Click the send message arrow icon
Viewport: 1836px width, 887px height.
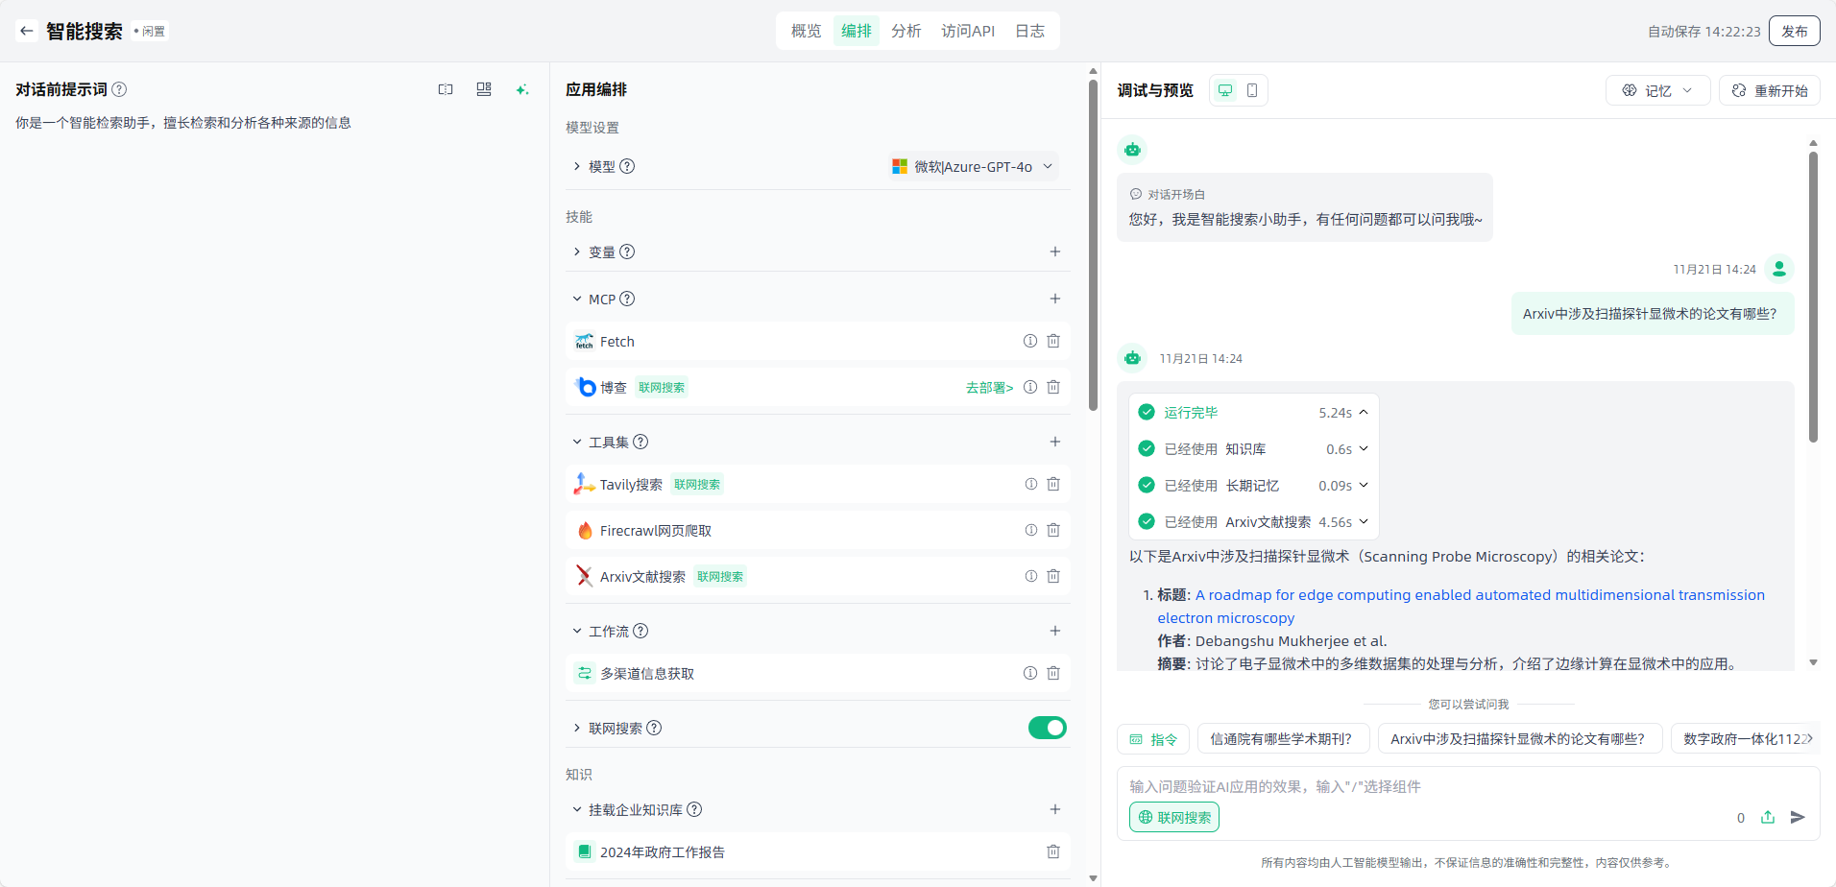coord(1798,817)
